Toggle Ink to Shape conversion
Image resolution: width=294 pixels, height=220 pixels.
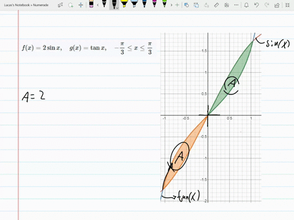pos(196,5)
